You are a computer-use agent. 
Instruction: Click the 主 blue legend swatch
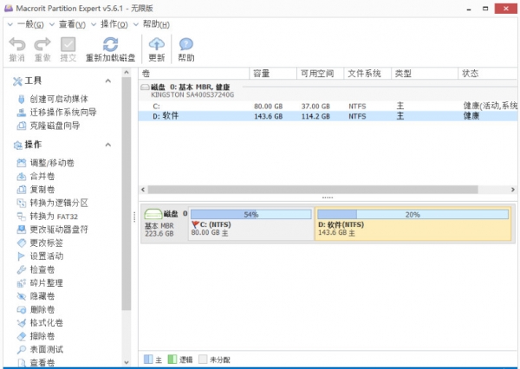[x=148, y=359]
